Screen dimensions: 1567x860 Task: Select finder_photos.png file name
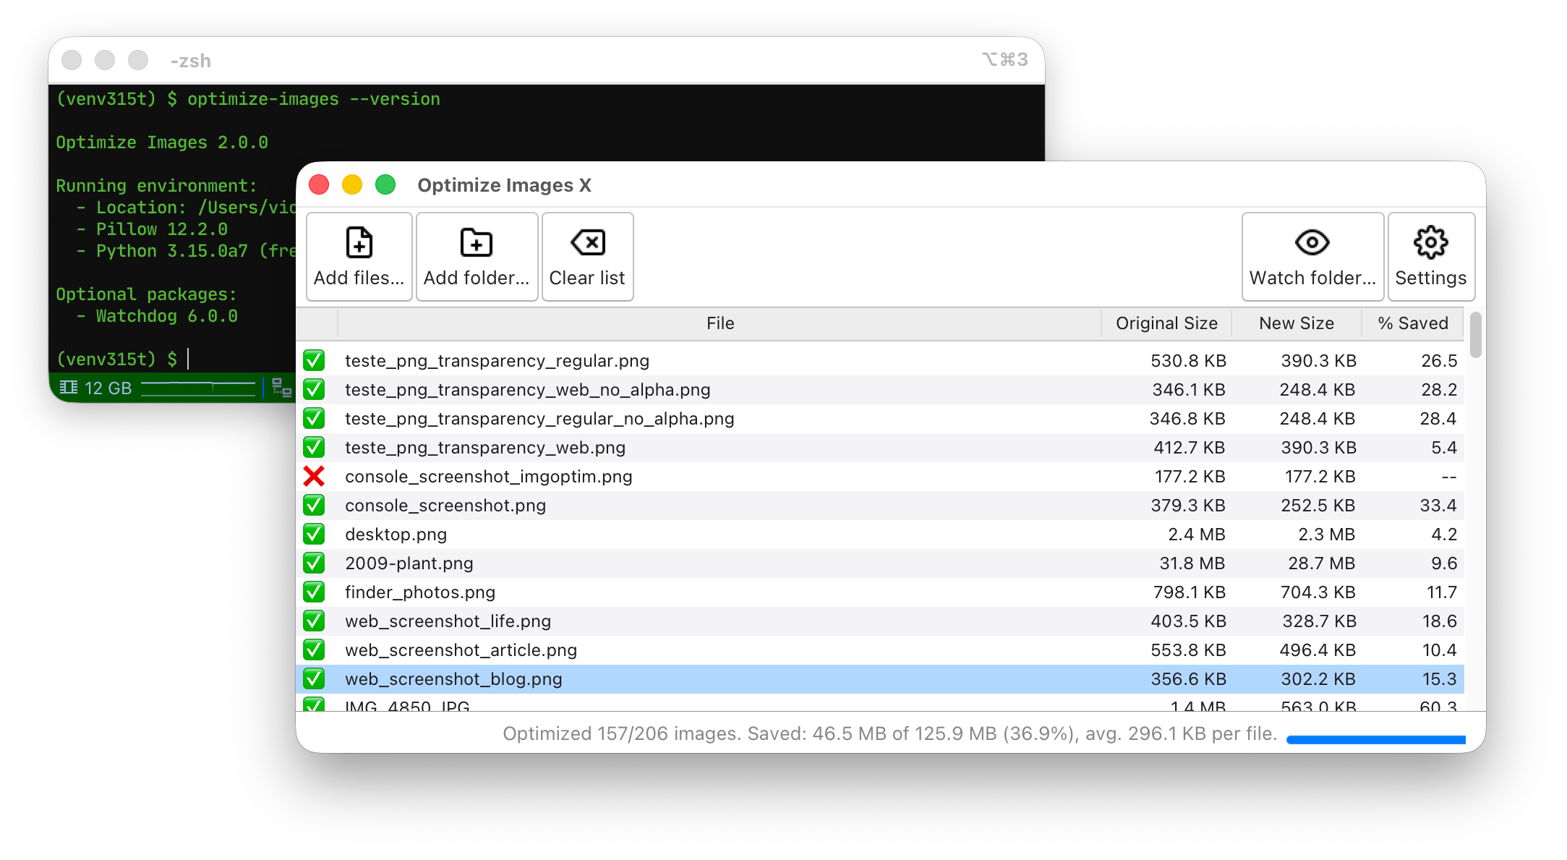[420, 592]
